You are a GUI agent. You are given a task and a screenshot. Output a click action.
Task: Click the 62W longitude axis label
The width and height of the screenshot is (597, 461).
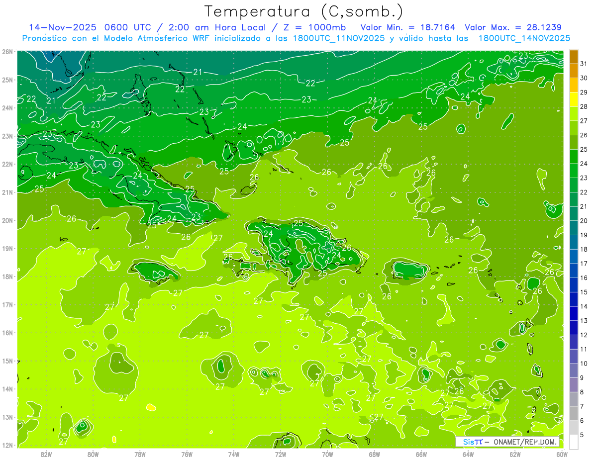click(x=515, y=454)
